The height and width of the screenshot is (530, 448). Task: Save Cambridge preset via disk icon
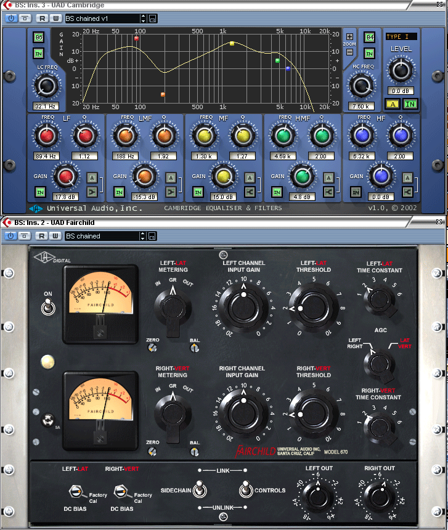tap(152, 18)
